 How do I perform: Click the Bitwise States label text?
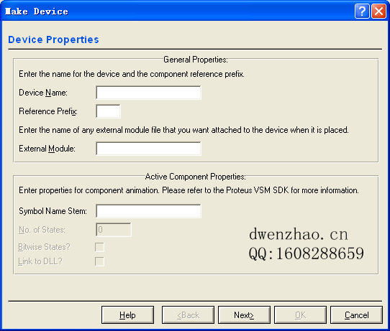pos(45,247)
